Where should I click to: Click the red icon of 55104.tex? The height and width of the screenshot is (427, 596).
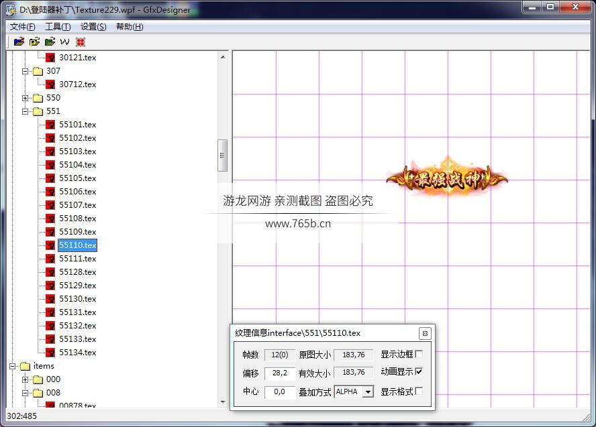pos(50,165)
